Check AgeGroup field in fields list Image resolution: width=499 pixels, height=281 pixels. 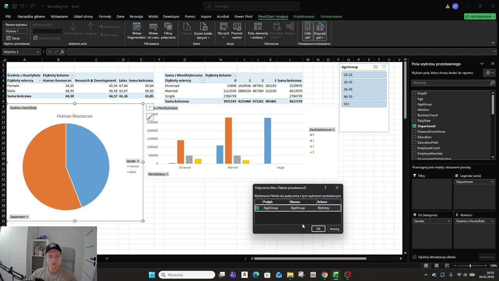(414, 104)
